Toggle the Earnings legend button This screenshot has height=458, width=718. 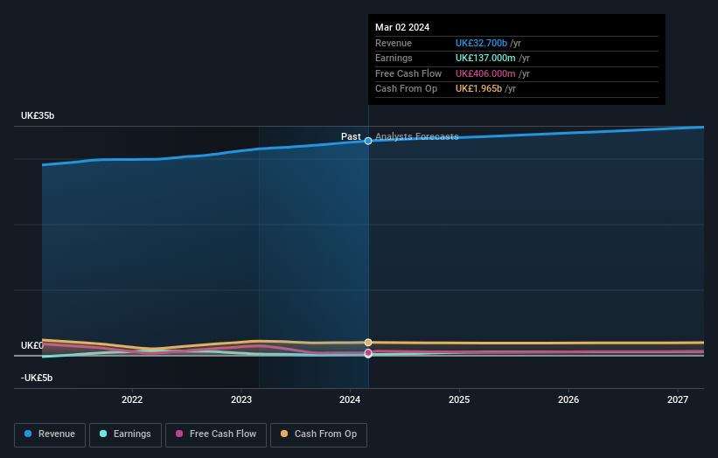pyautogui.click(x=125, y=434)
